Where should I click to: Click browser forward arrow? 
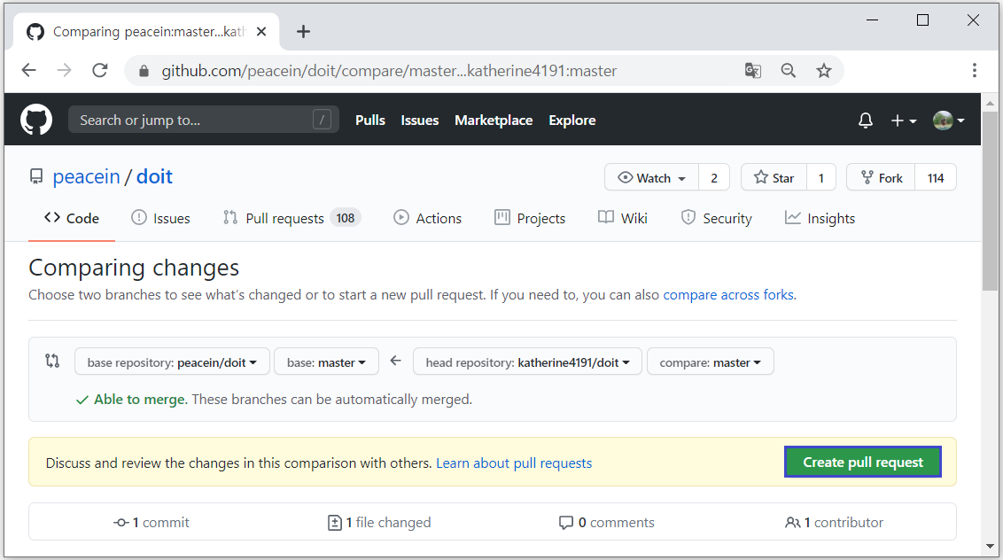point(64,70)
